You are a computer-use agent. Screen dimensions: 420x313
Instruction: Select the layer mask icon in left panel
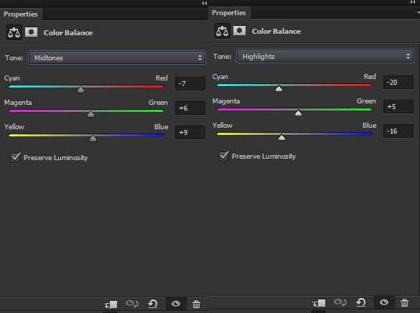(31, 32)
